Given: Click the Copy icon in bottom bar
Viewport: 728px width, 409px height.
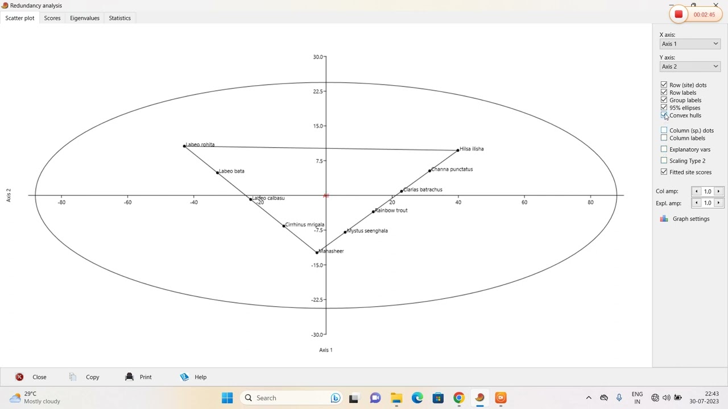Looking at the screenshot, I should [73, 377].
